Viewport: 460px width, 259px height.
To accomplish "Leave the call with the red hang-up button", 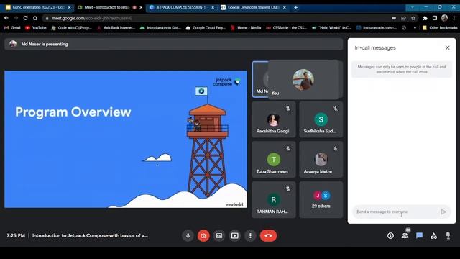I will click(x=268, y=235).
